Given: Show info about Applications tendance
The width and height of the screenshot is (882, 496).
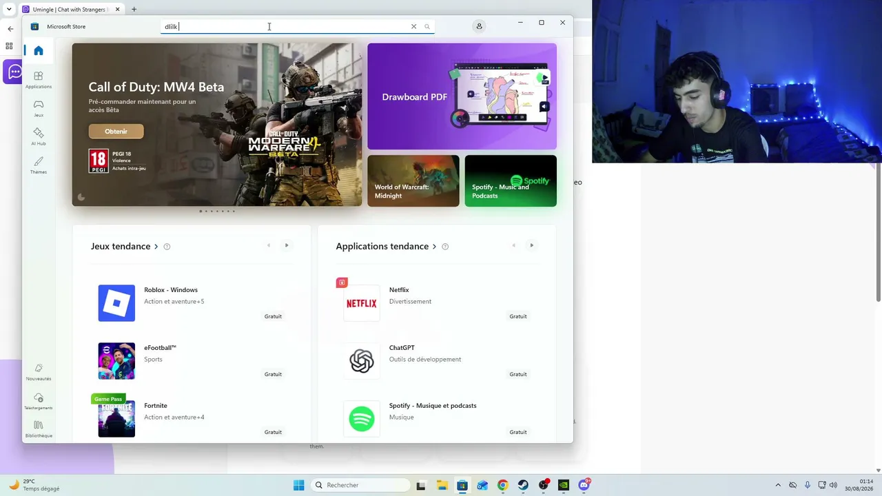Looking at the screenshot, I should [445, 247].
